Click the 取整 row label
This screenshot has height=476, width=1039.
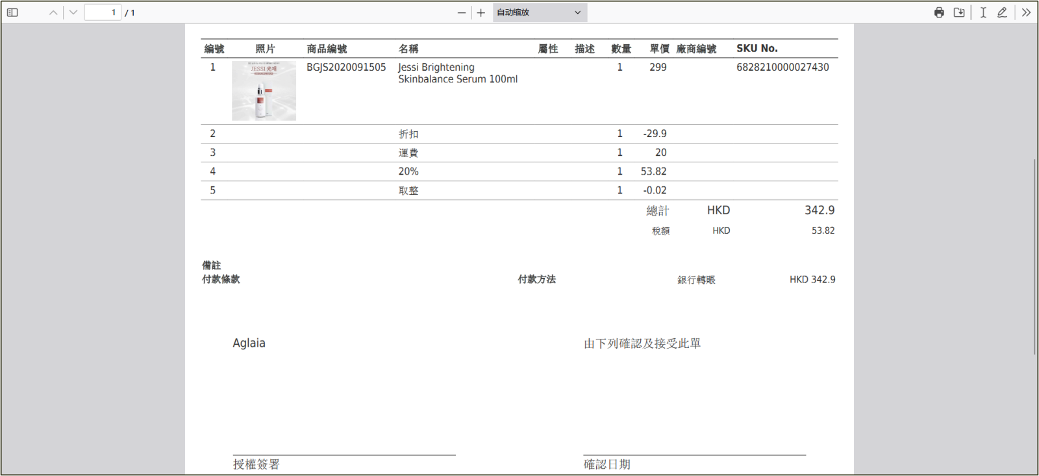tap(408, 190)
